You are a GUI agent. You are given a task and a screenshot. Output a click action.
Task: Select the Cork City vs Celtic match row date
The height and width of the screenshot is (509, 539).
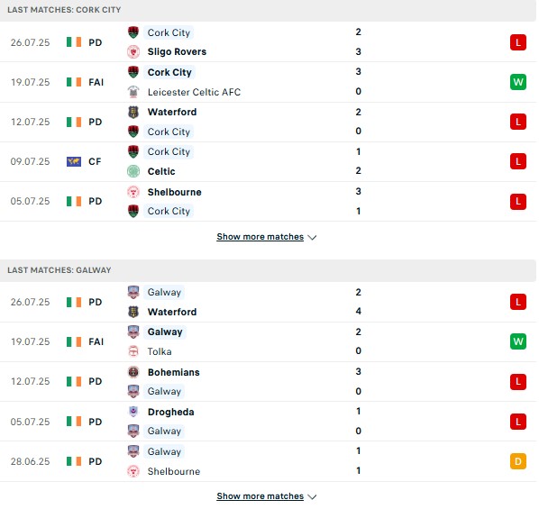(x=31, y=161)
